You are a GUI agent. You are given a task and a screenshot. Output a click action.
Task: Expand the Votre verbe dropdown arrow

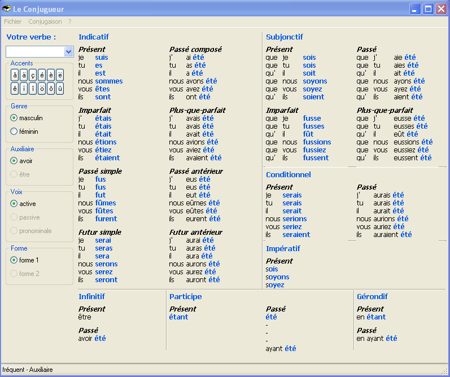point(69,52)
